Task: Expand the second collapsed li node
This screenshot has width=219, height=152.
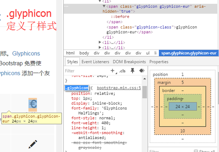Action: coord(100,47)
